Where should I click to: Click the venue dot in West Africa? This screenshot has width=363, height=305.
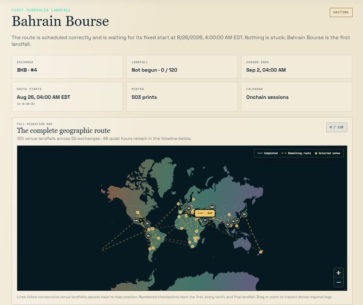181,228
